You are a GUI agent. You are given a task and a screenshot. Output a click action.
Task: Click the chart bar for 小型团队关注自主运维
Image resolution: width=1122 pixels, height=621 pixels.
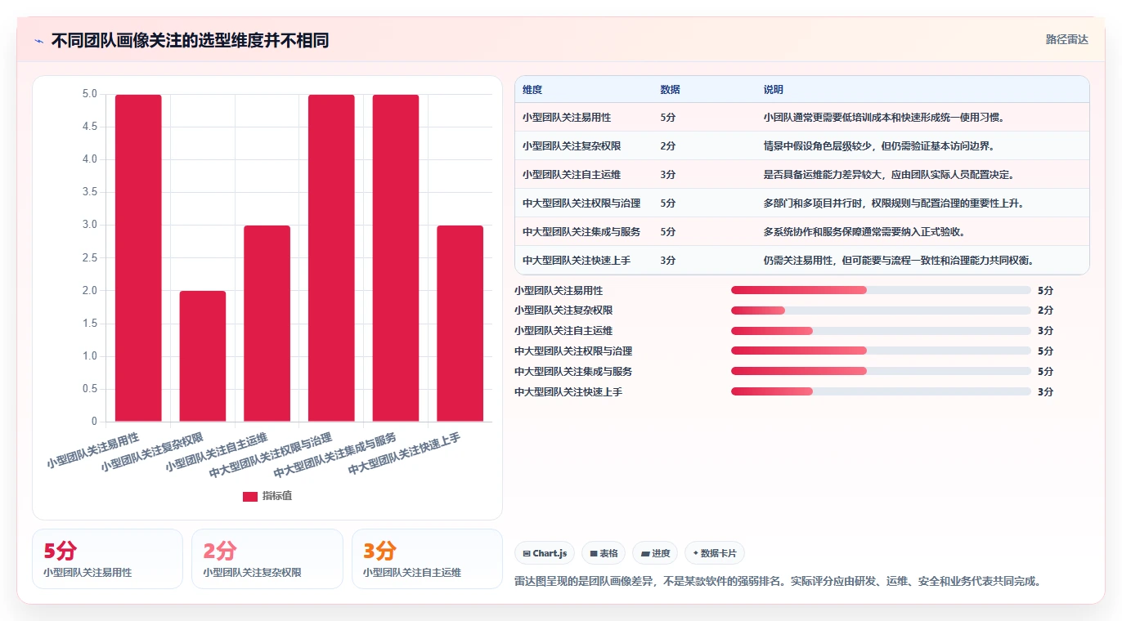tap(267, 324)
